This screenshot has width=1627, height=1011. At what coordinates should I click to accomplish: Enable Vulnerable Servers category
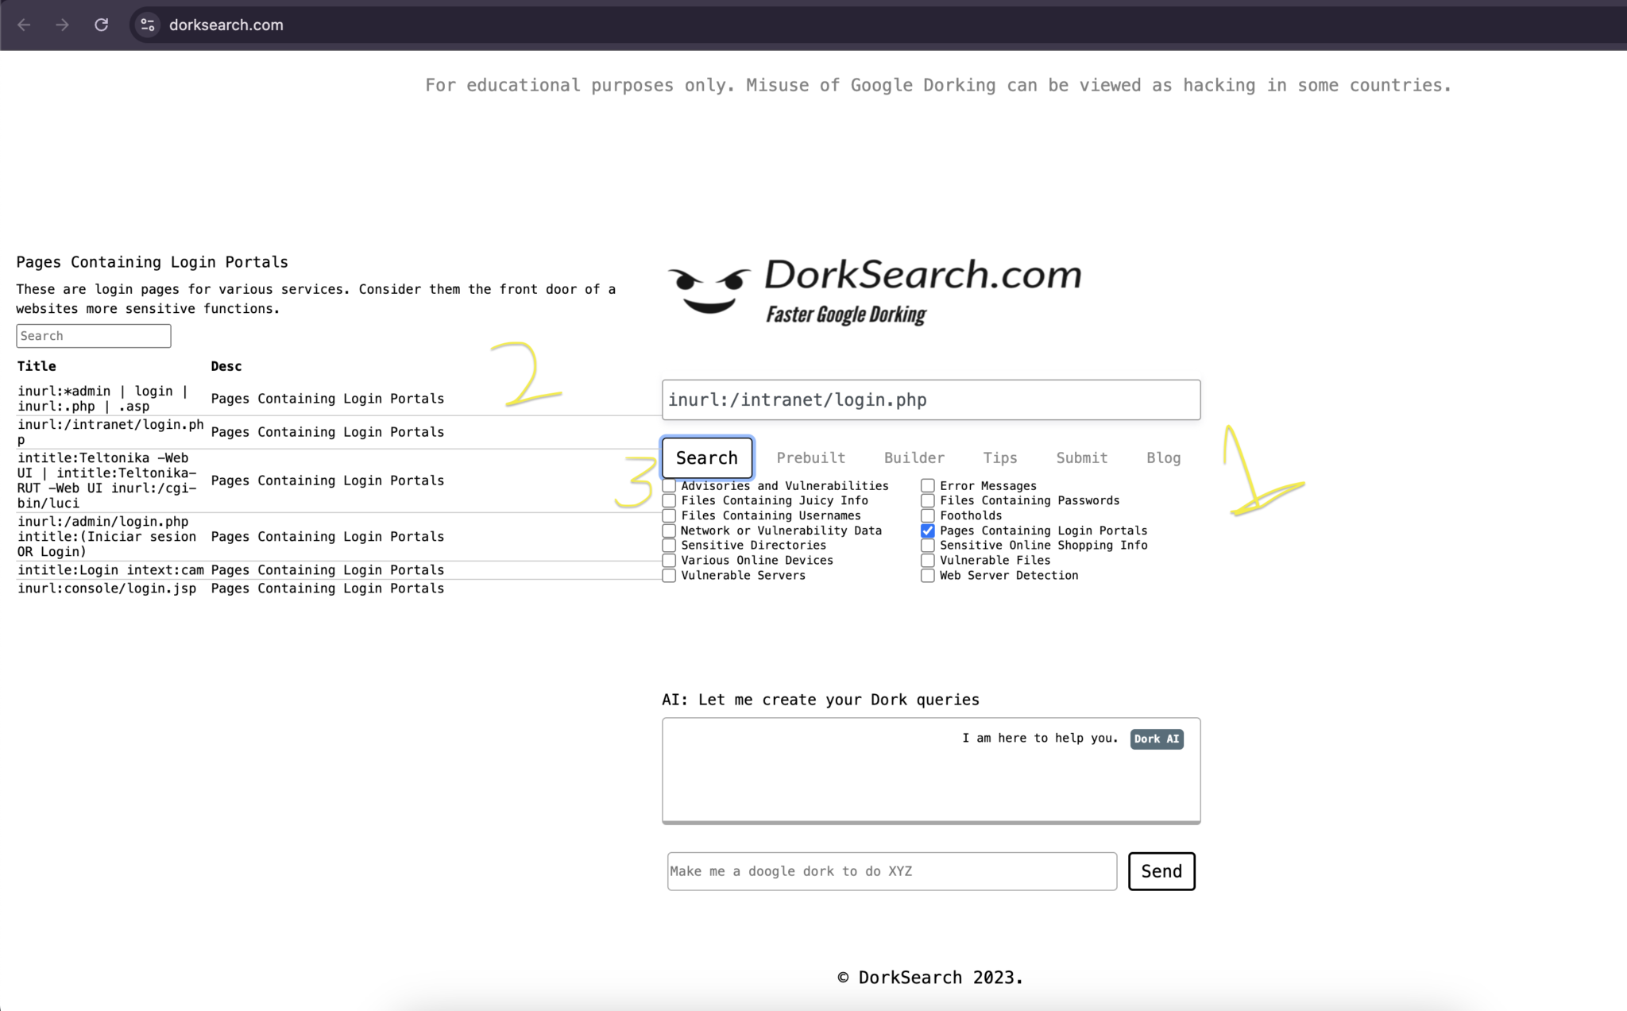(x=670, y=575)
